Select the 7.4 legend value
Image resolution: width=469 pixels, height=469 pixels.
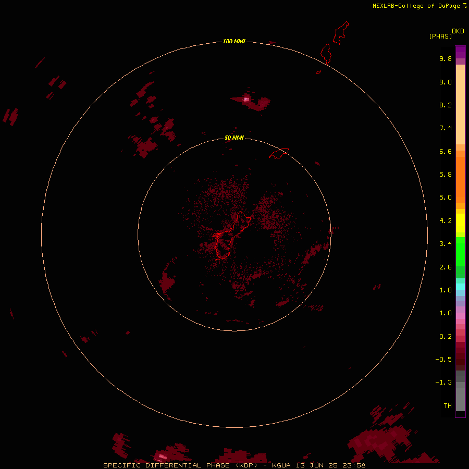coord(446,128)
